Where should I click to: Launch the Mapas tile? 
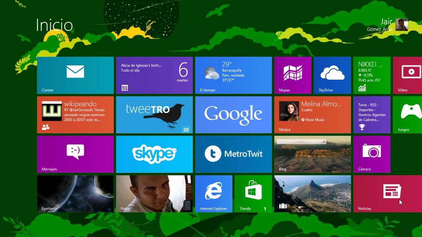coord(293,75)
